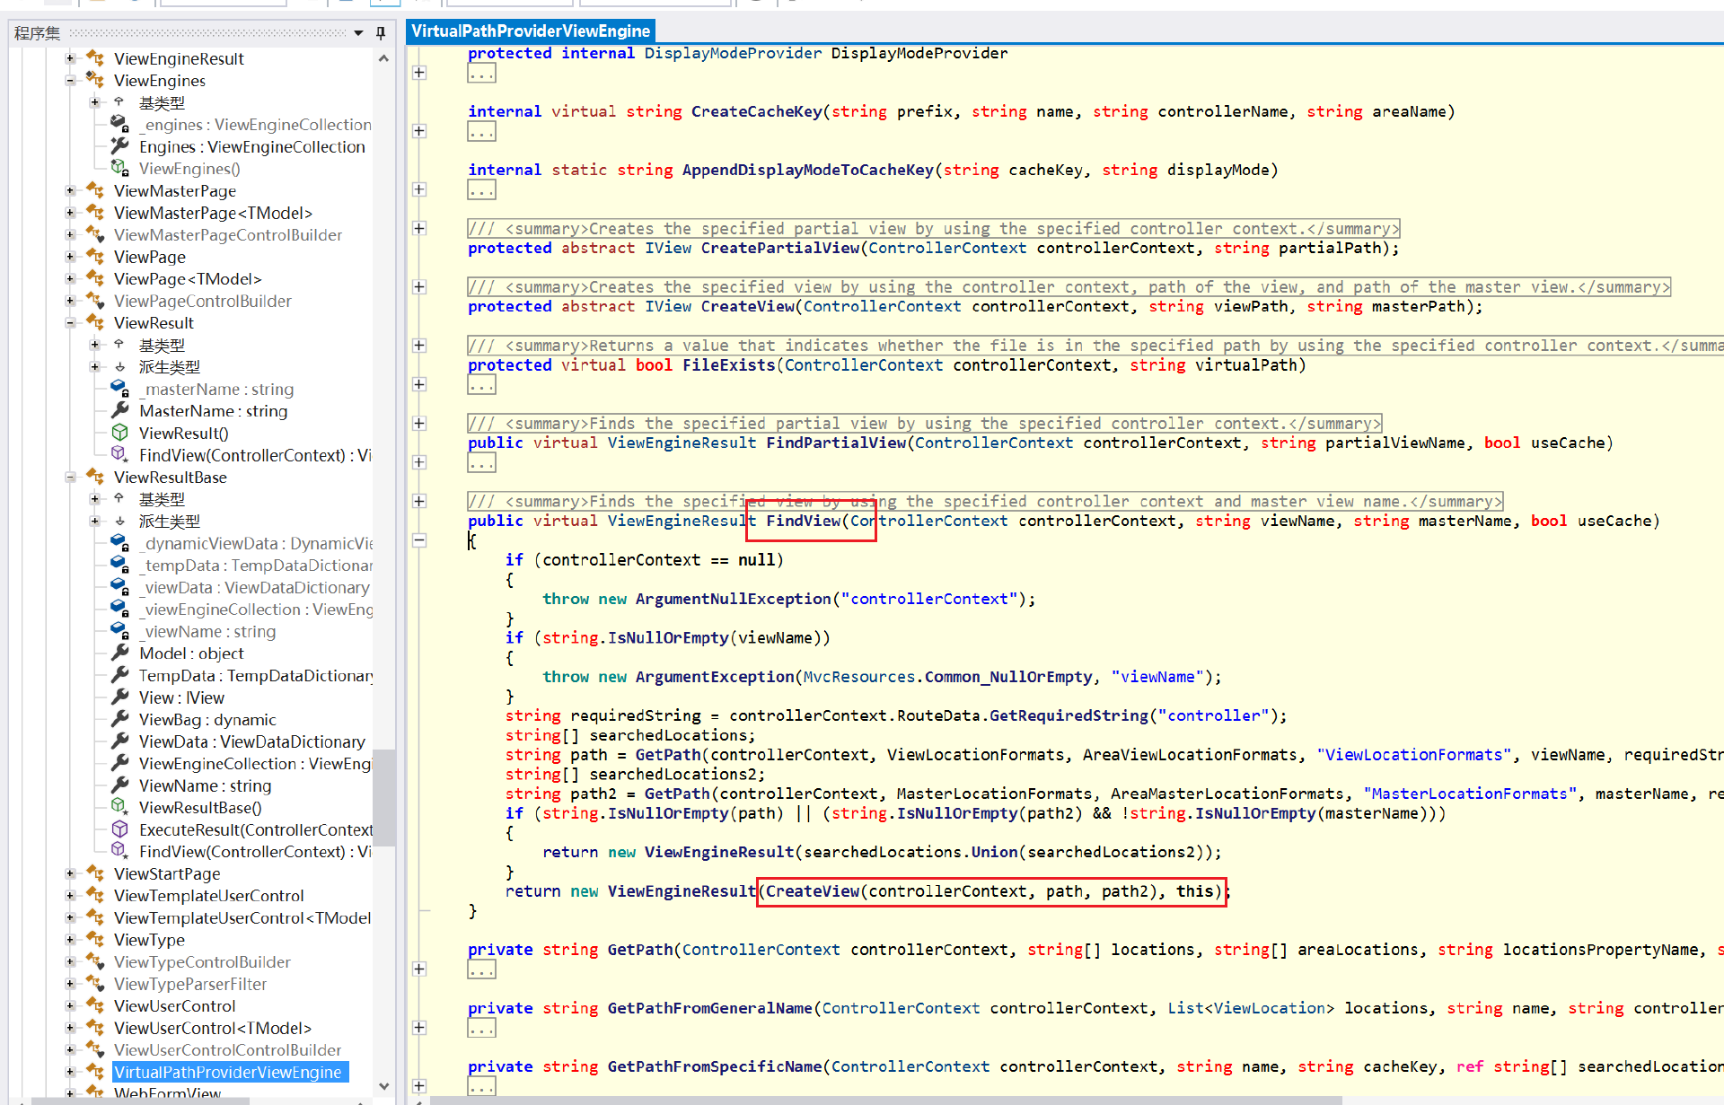
Task: Follow the CreateView link in return statement
Action: click(812, 891)
